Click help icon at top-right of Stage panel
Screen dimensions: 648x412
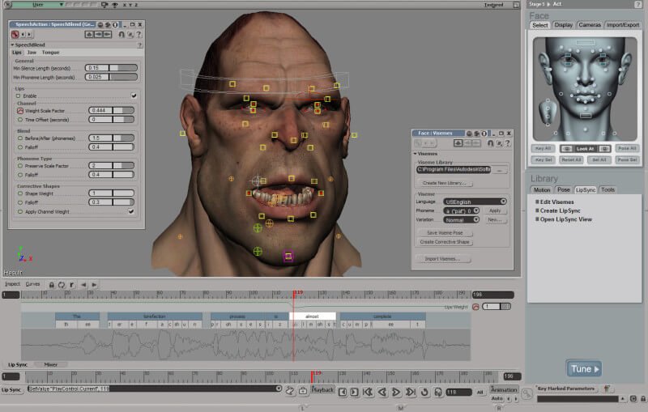[637, 5]
